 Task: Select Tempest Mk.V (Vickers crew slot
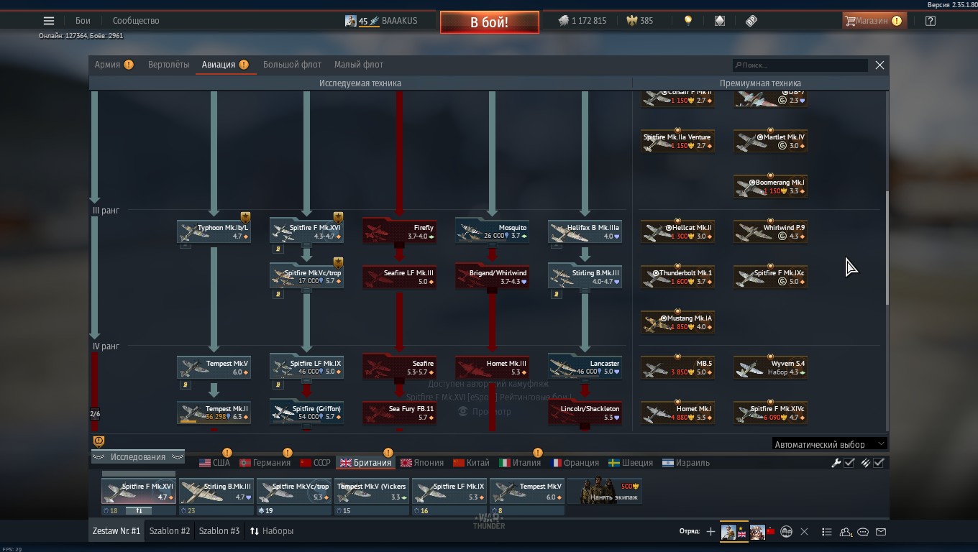coord(372,492)
